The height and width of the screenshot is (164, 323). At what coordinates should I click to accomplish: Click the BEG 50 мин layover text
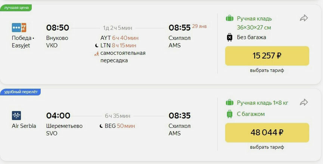point(120,126)
